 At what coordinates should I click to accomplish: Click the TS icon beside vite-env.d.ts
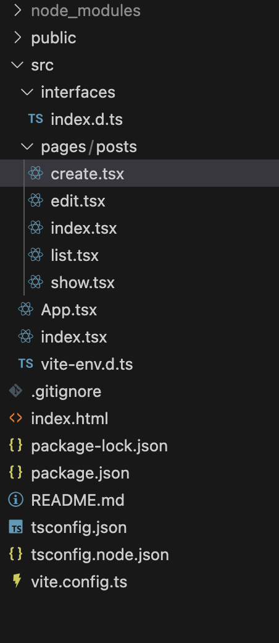coord(26,364)
